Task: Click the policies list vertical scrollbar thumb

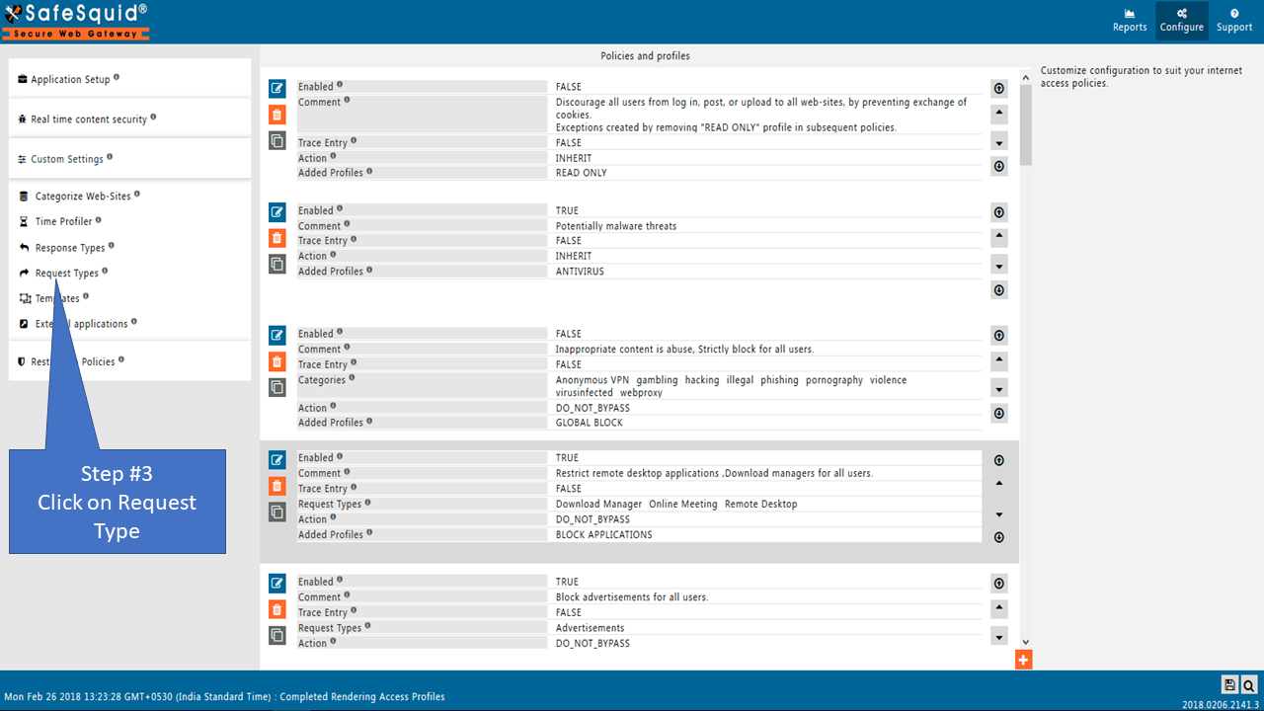Action: coord(1026,123)
